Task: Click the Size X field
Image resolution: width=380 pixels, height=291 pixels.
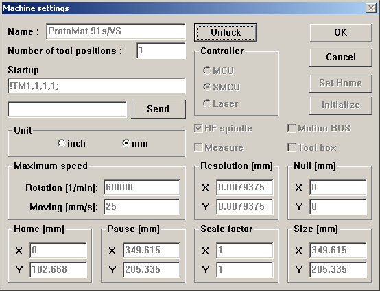Action: click(338, 251)
